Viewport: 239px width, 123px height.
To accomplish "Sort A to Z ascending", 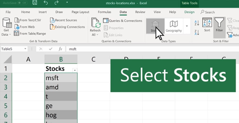I will [197, 23].
